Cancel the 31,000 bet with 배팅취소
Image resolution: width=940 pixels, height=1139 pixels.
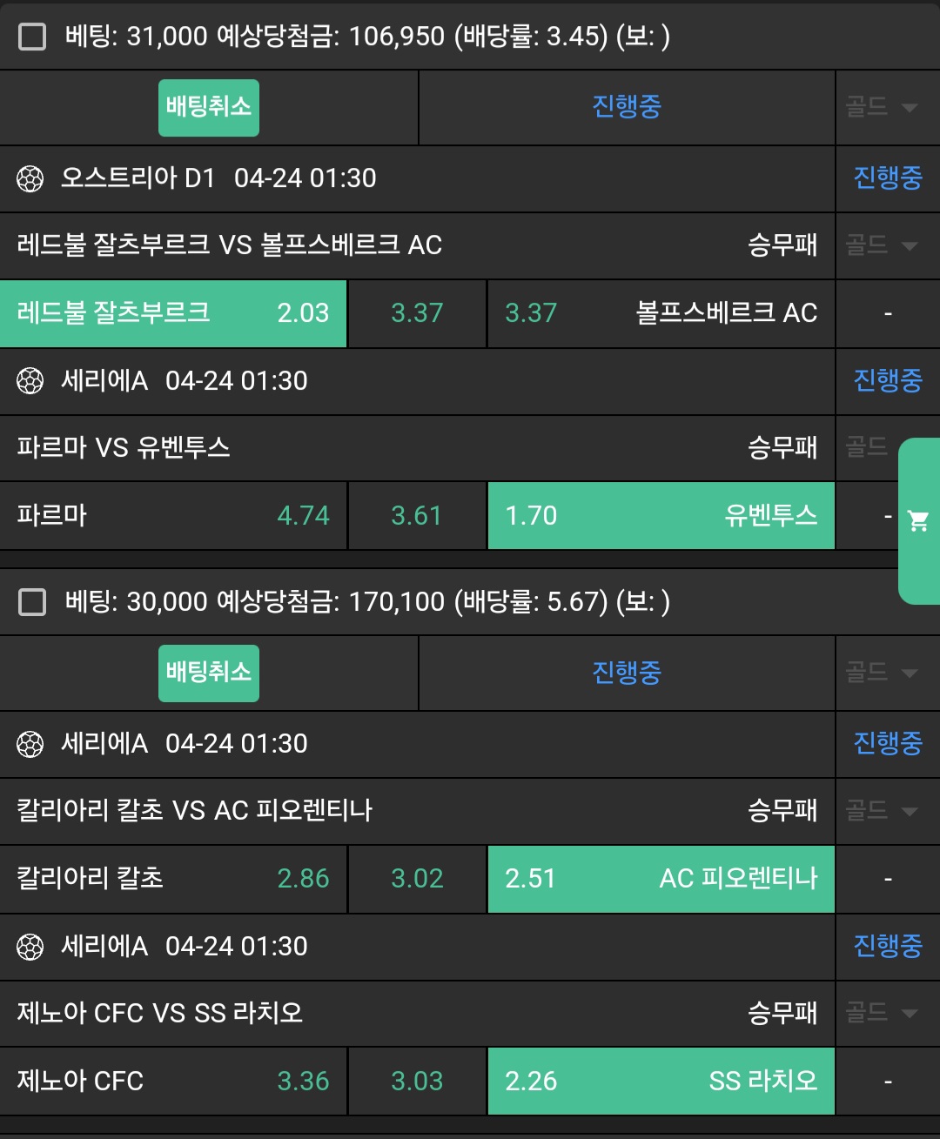[208, 107]
